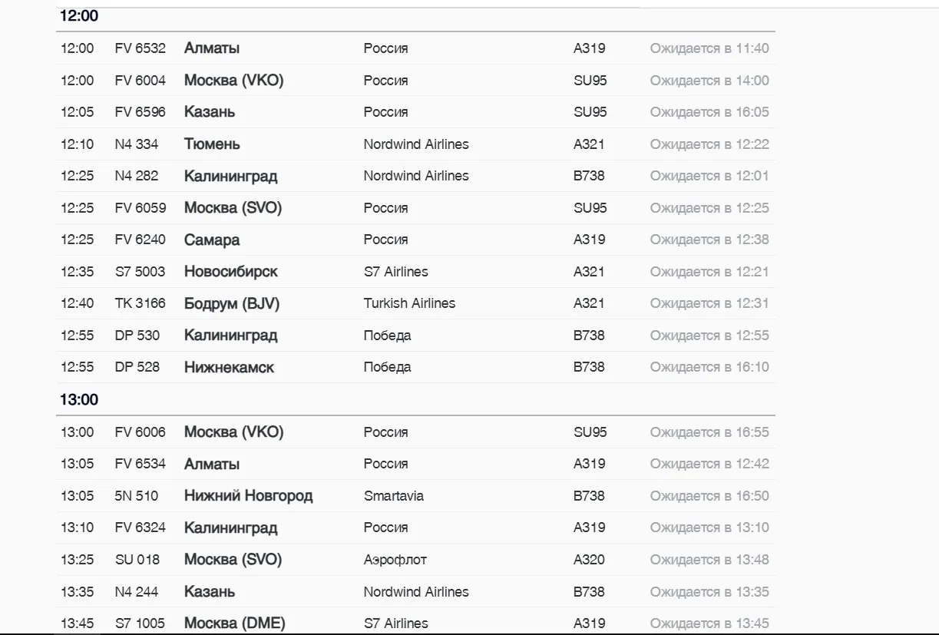Open the Самара flight FV 6240

pyautogui.click(x=415, y=240)
